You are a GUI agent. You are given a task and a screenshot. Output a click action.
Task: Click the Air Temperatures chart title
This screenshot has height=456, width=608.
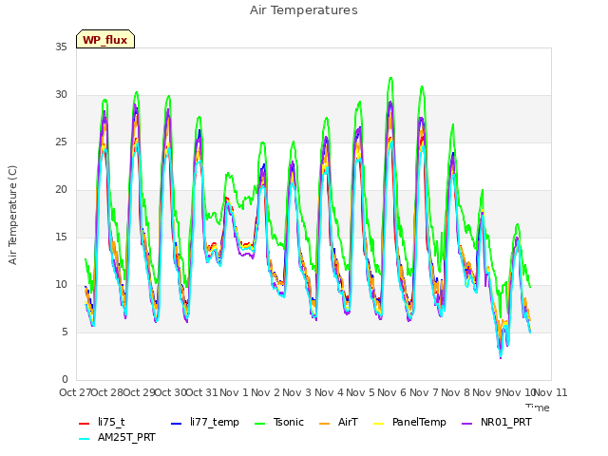(x=304, y=10)
